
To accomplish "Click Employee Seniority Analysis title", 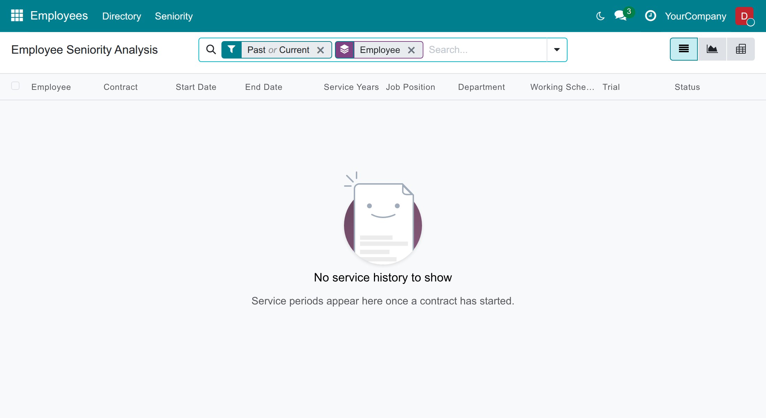I will tap(84, 49).
